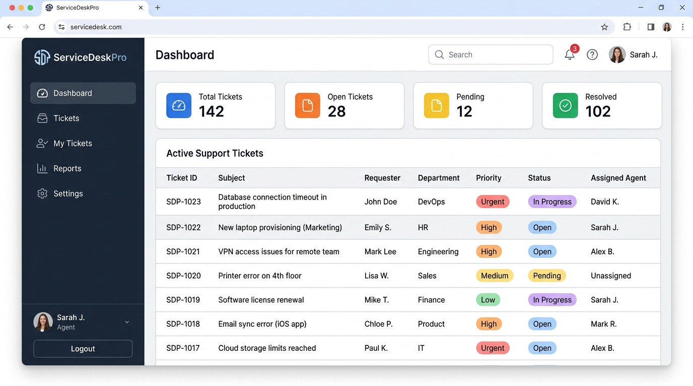Image resolution: width=693 pixels, height=386 pixels.
Task: Bookmark this page with the star icon
Action: tap(604, 27)
